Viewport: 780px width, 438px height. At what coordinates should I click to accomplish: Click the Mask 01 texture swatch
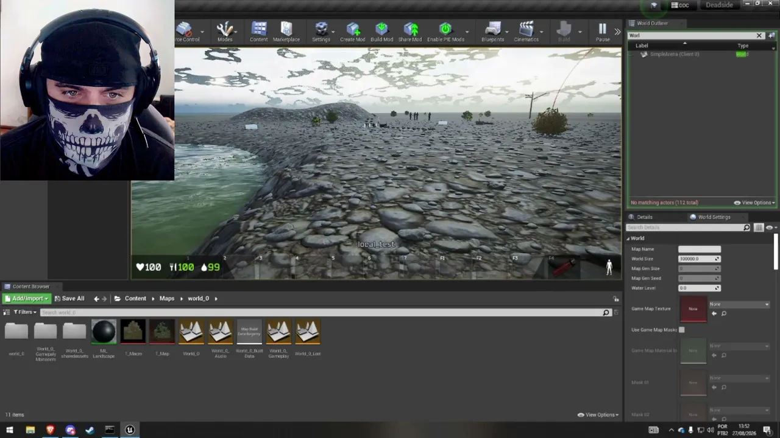(693, 383)
